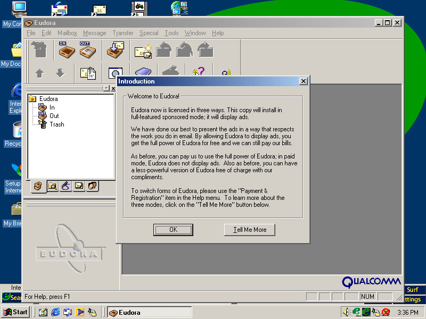Click the Delete trash toolbar icon
Viewport: 426px width, 319px height.
point(39,50)
